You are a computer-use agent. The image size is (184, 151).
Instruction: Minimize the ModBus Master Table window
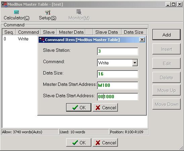point(168,4)
